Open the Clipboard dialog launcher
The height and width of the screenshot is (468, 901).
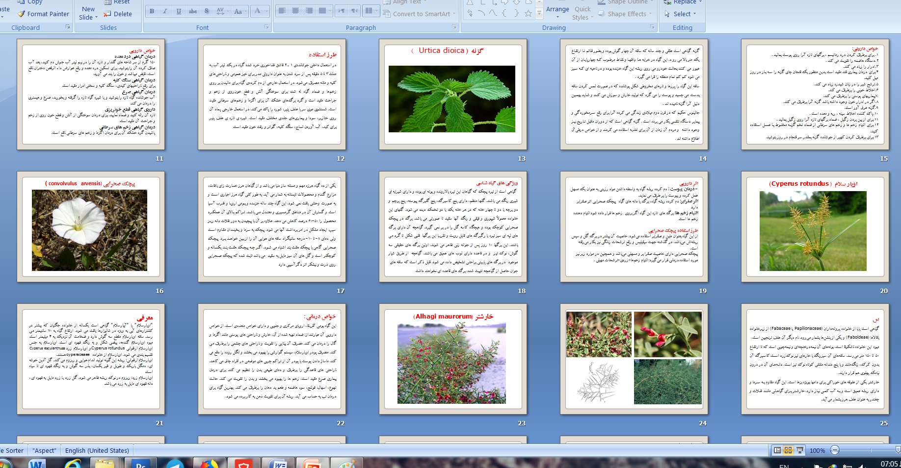point(68,27)
